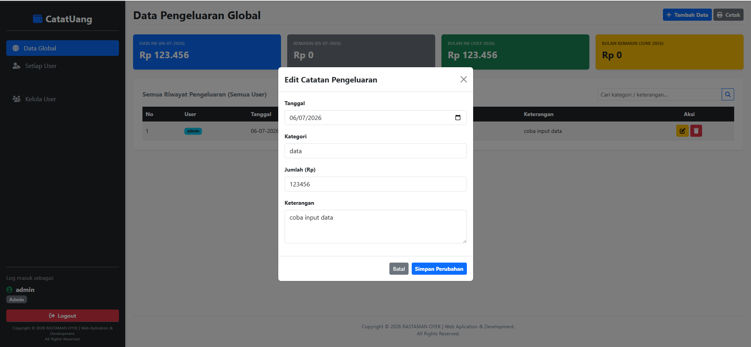The height and width of the screenshot is (347, 751).
Task: Click the Aksi column header
Action: coord(689,114)
